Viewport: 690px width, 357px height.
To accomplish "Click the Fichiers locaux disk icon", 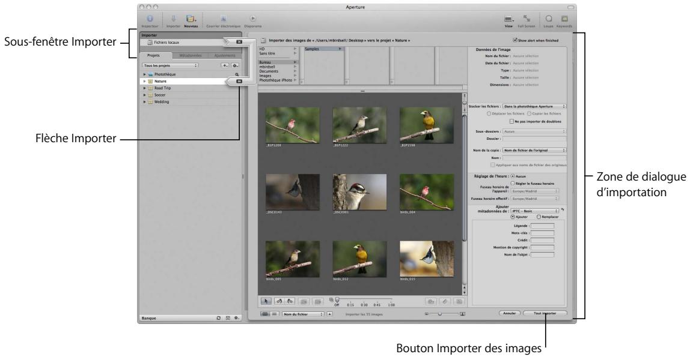I will [x=150, y=43].
